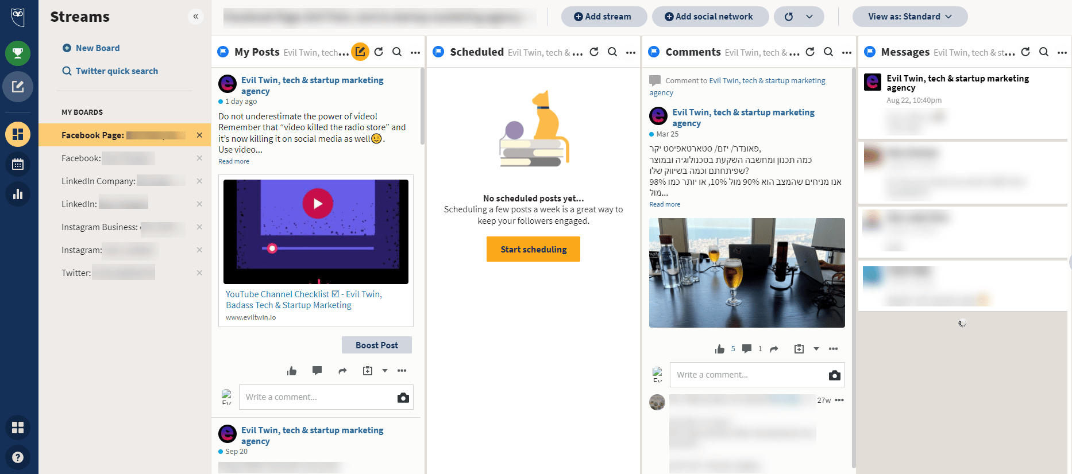
Task: Like the Mar 25 comment post
Action: point(720,349)
